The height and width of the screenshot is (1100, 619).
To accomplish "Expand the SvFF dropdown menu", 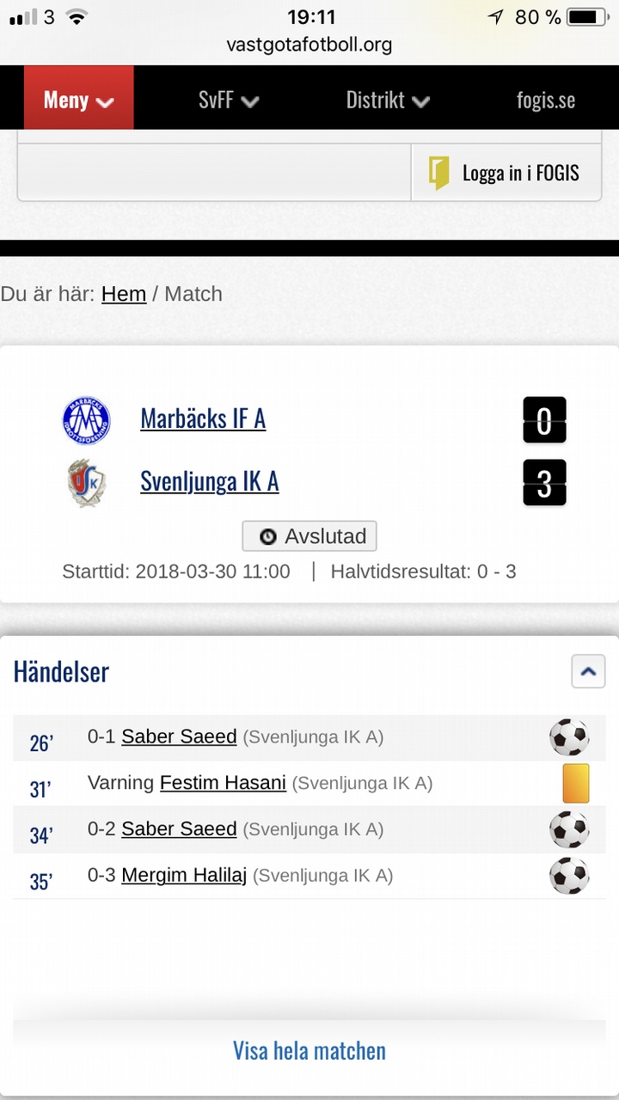I will 228,100.
